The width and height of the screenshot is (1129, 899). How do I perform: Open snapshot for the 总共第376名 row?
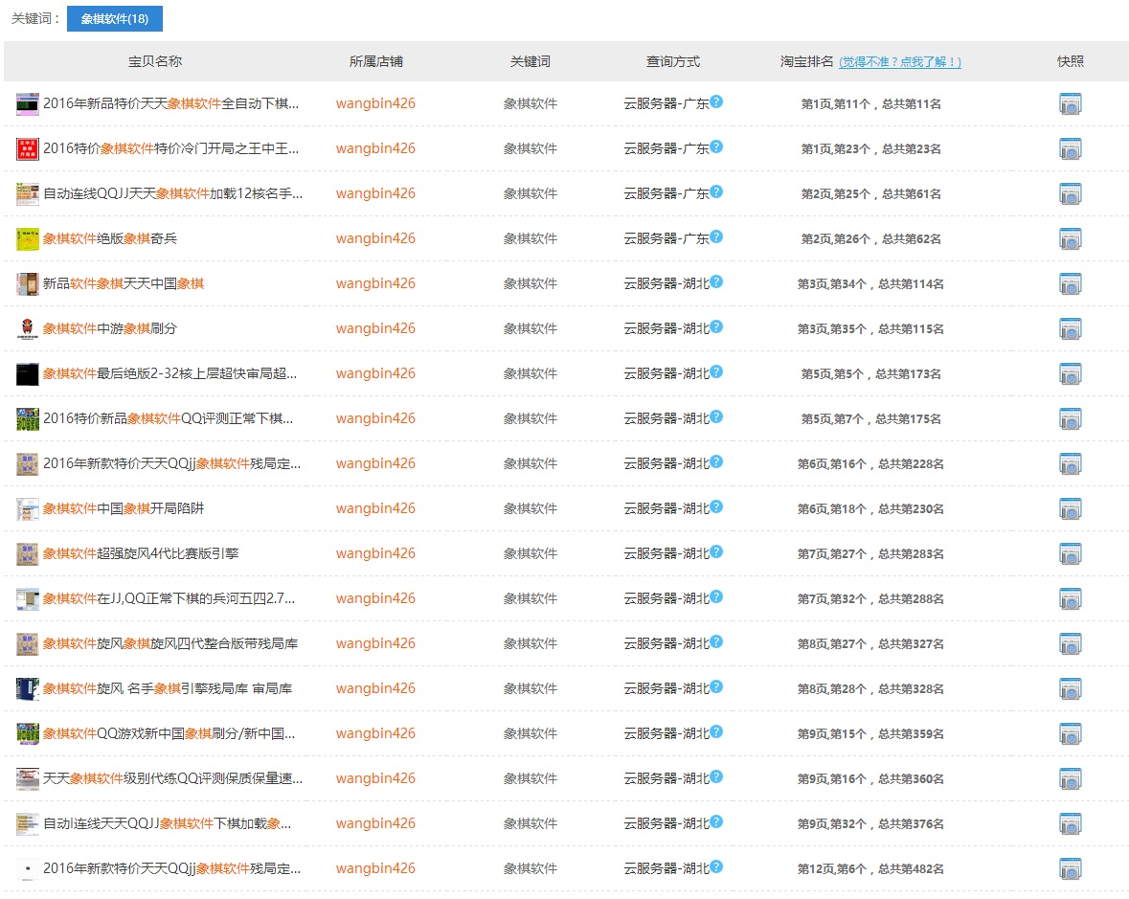(1070, 824)
